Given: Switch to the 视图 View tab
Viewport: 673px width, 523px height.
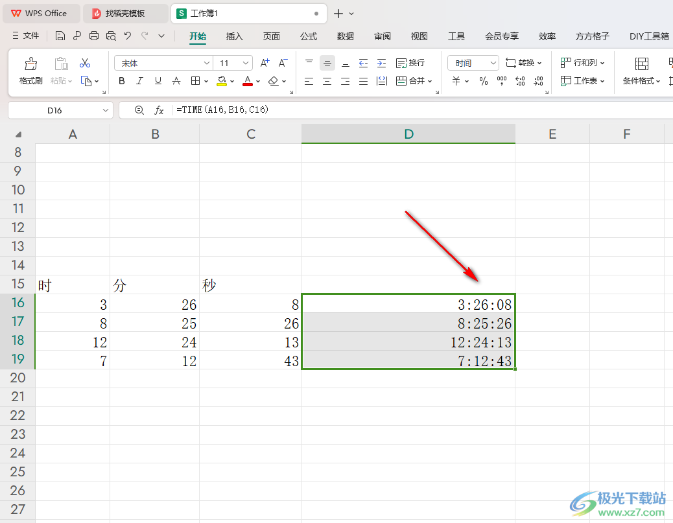Looking at the screenshot, I should [419, 36].
